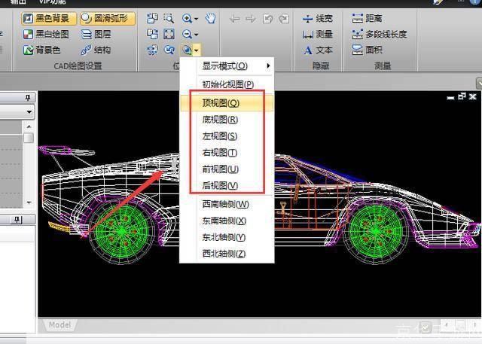The width and height of the screenshot is (482, 344).
Task: Choose 顶视图(Q) top view
Action: [x=227, y=103]
